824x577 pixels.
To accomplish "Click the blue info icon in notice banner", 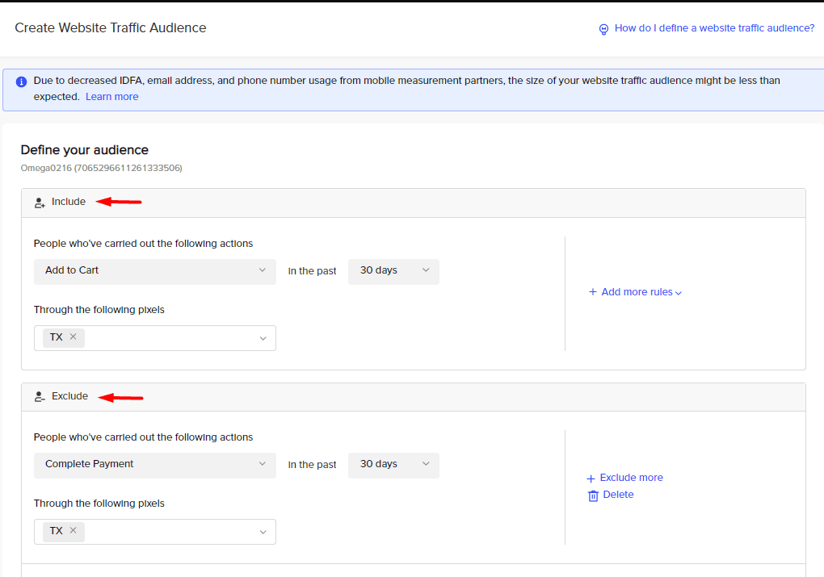I will [22, 82].
